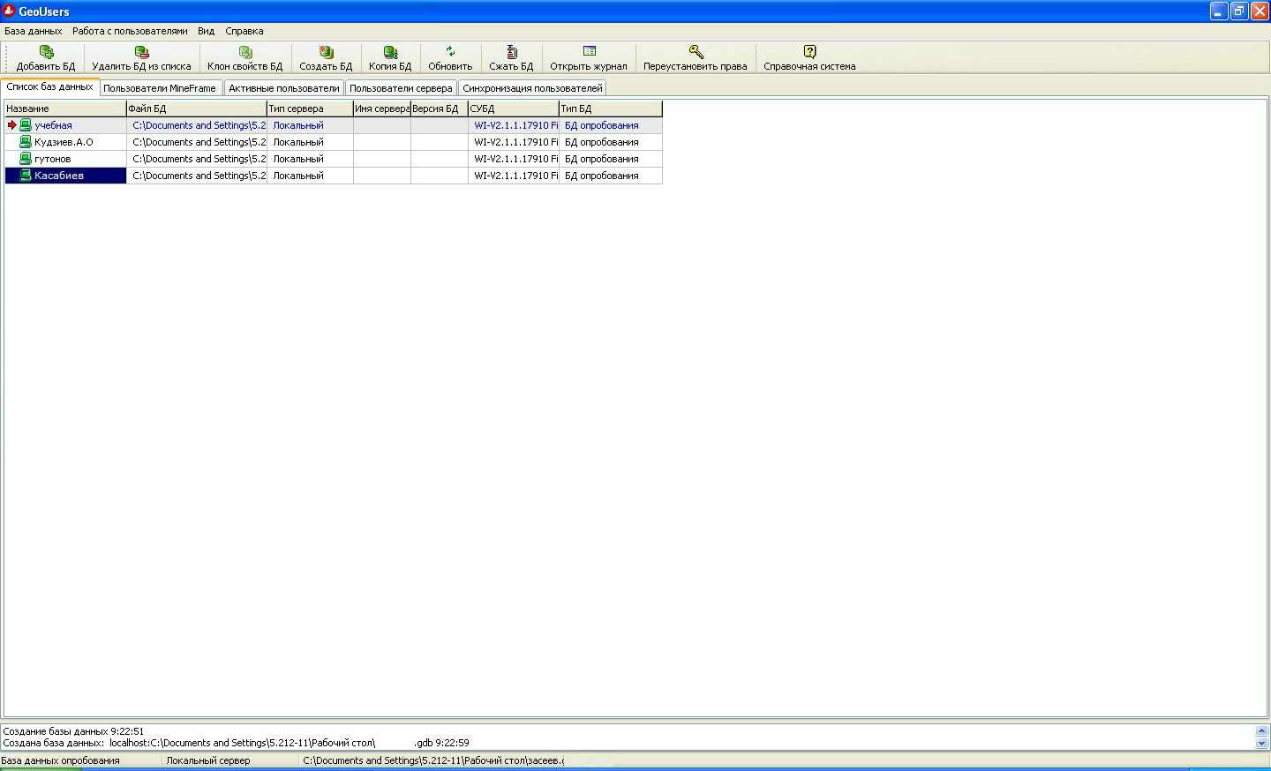This screenshot has width=1271, height=771.
Task: Select the учебная database row
Action: [x=54, y=125]
